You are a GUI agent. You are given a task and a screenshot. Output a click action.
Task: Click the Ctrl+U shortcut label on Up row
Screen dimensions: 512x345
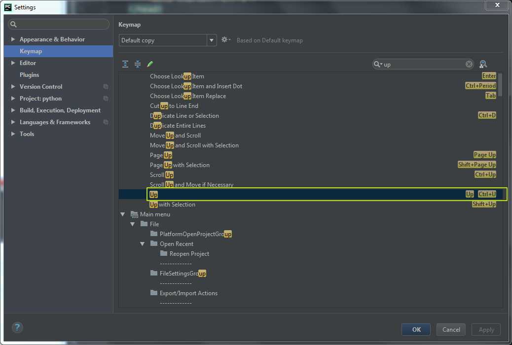[487, 194]
